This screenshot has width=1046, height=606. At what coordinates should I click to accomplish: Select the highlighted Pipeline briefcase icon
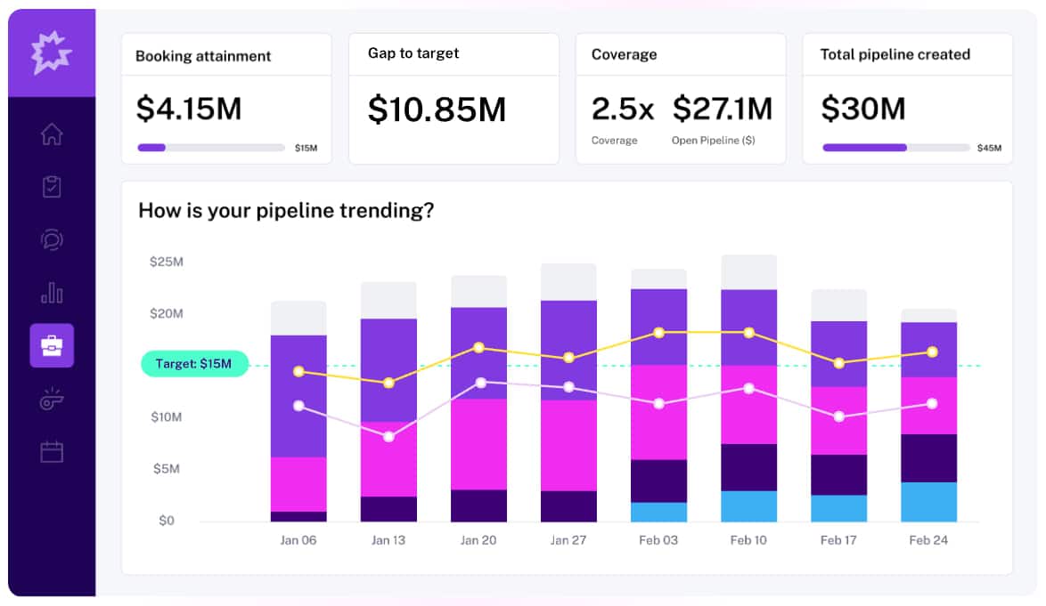point(53,345)
